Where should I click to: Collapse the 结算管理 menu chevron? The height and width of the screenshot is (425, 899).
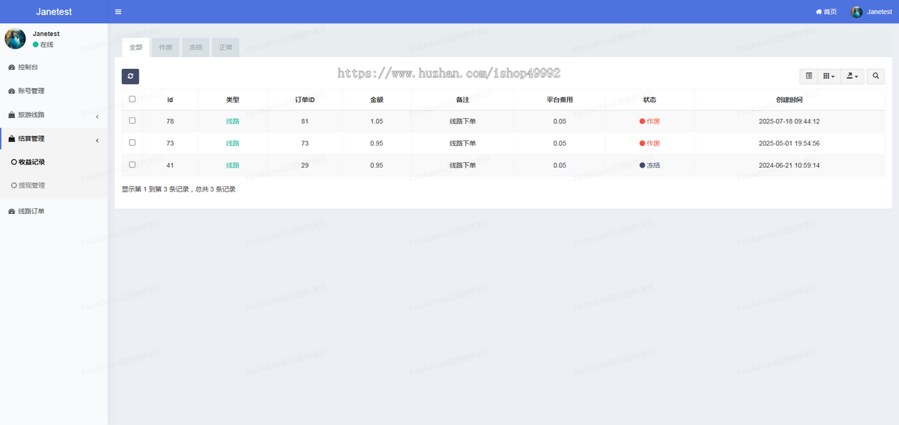tap(97, 139)
